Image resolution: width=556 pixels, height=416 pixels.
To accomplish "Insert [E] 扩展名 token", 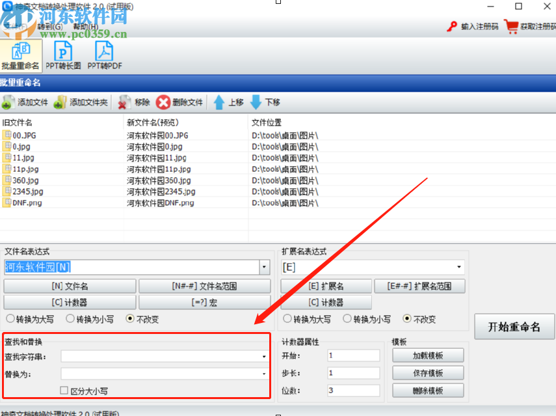I will [x=326, y=286].
